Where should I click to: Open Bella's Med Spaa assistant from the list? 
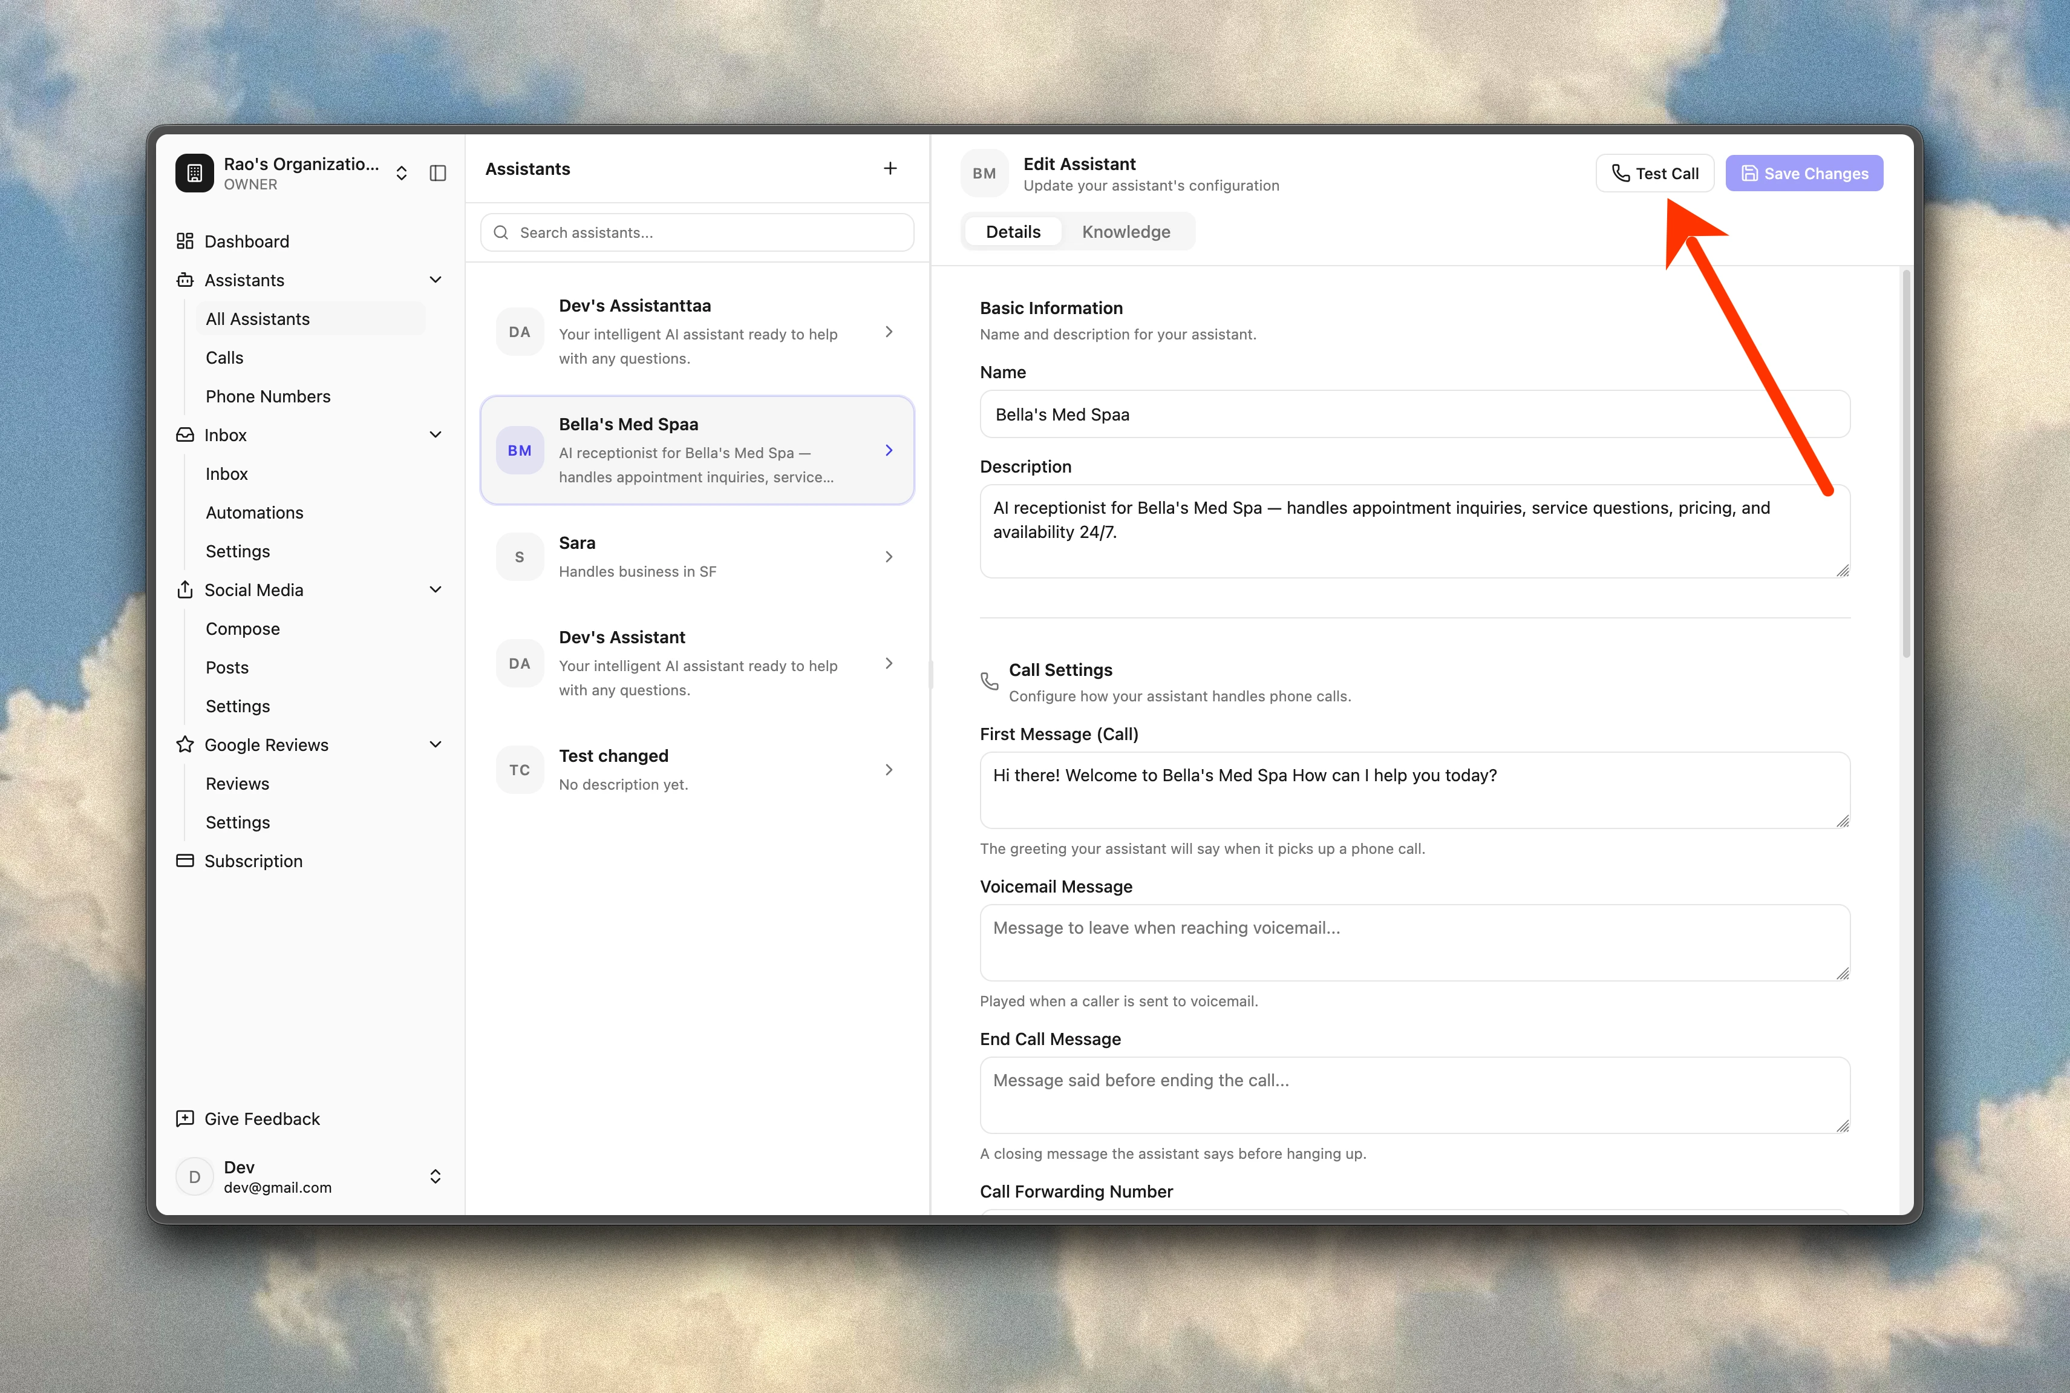pyautogui.click(x=696, y=450)
